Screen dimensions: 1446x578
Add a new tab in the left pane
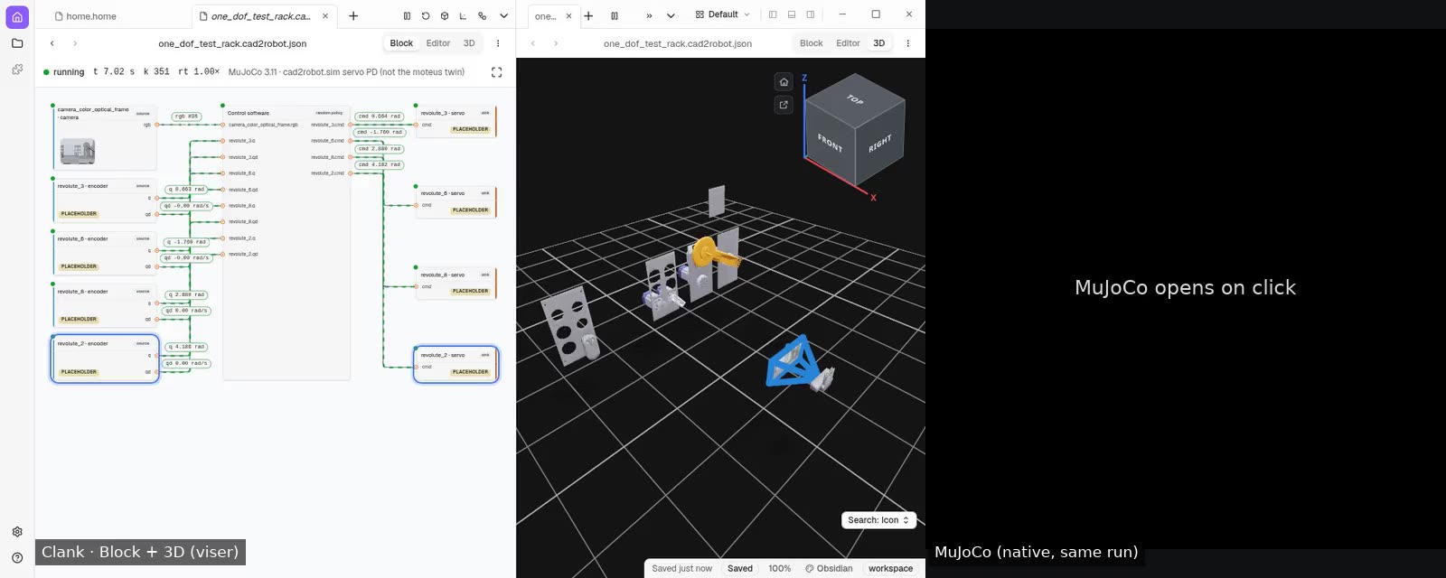(353, 16)
